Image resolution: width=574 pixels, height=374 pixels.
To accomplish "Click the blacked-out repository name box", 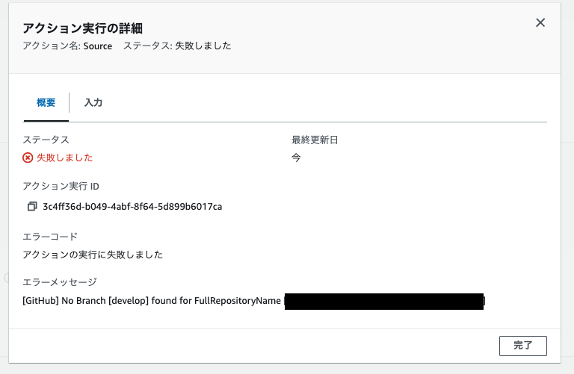I will click(x=384, y=302).
